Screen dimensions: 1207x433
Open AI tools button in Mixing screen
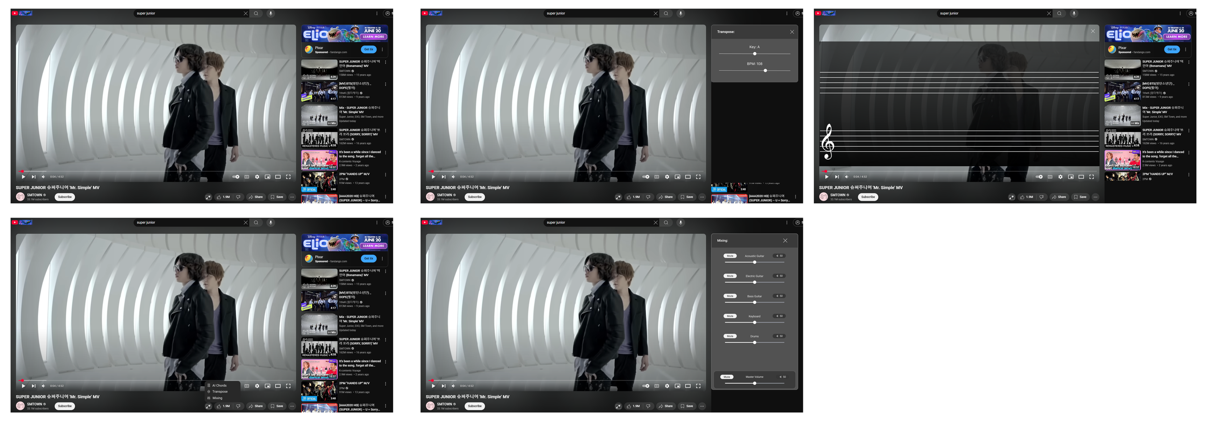(618, 406)
